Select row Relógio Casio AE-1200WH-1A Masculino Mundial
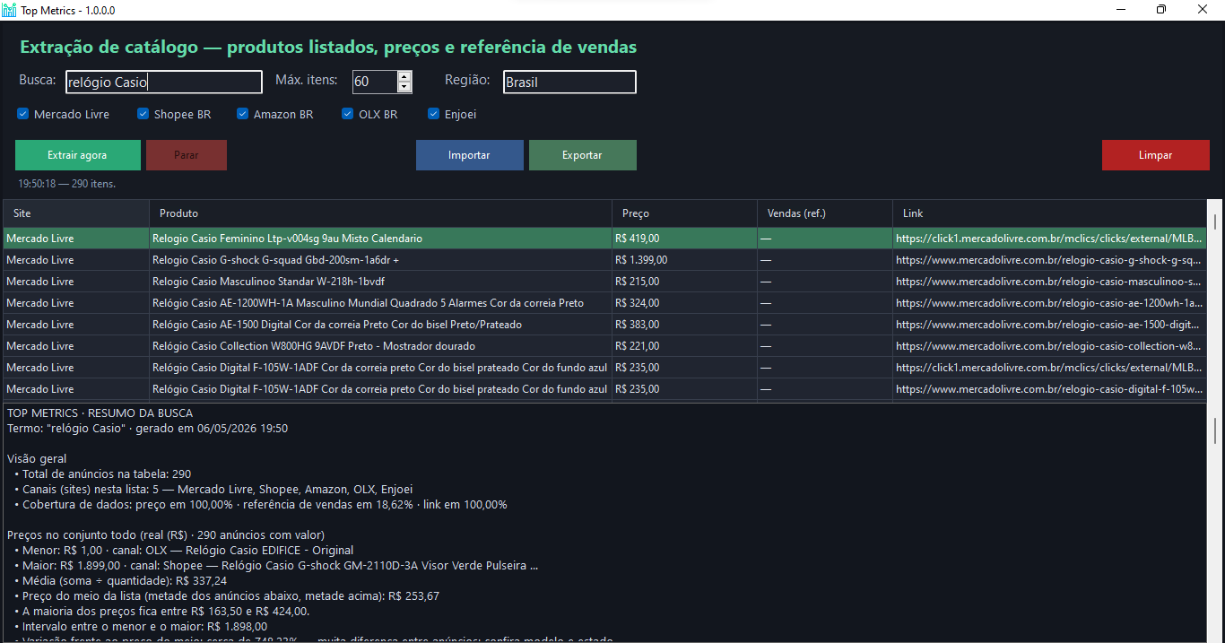 pos(604,303)
